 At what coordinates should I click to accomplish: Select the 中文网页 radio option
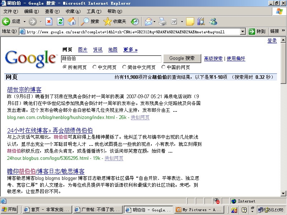pos(95,67)
